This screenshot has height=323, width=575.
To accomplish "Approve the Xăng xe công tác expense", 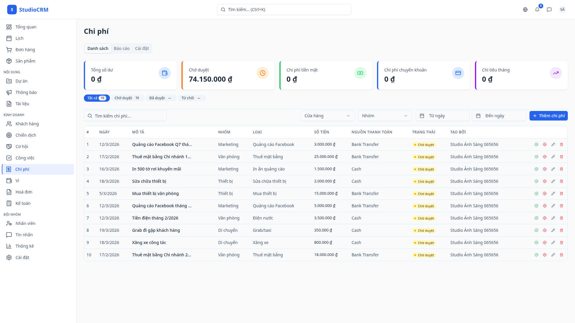I will (x=536, y=243).
